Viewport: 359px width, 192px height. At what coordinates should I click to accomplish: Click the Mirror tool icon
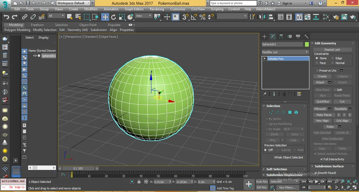click(262, 17)
